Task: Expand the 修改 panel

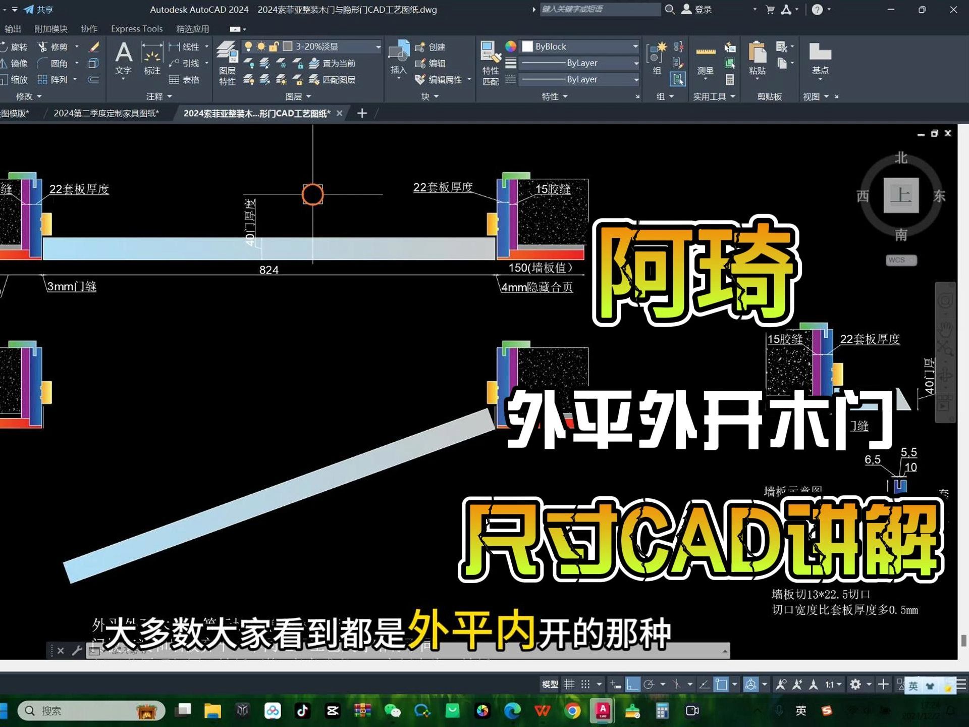Action: 29,96
